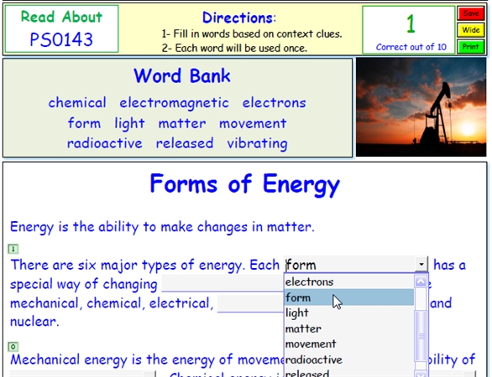Click 'movement' in the Word Bank
492x377 pixels.
click(253, 123)
